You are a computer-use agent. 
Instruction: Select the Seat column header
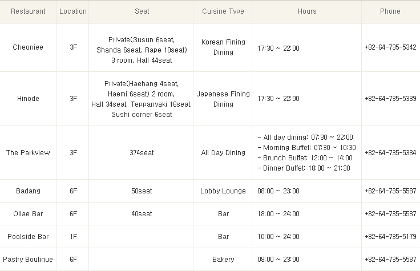142,11
